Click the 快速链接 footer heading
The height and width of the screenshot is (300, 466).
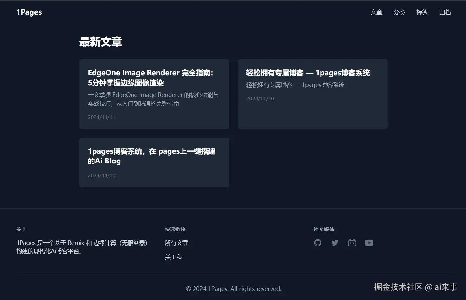[175, 229]
